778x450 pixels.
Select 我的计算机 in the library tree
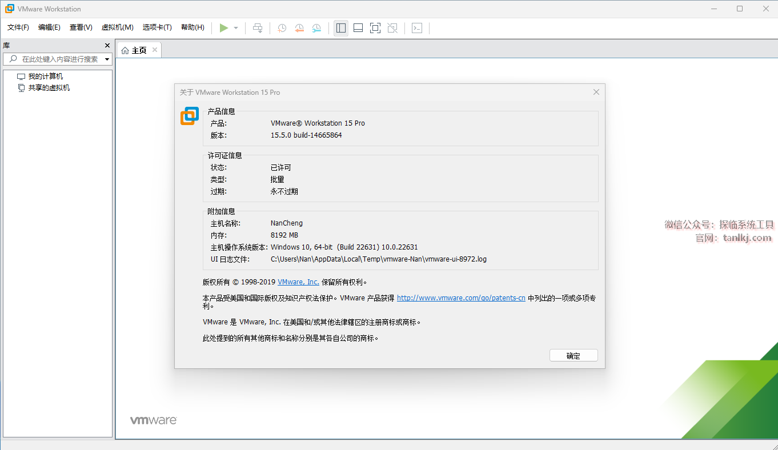tap(46, 77)
